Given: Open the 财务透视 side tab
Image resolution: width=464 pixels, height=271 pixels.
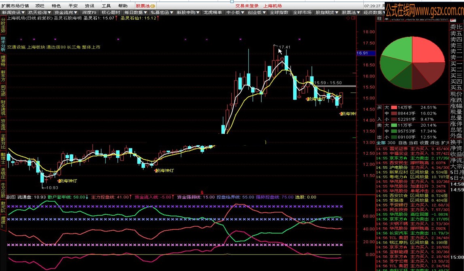Looking at the screenshot, I should point(3,108).
